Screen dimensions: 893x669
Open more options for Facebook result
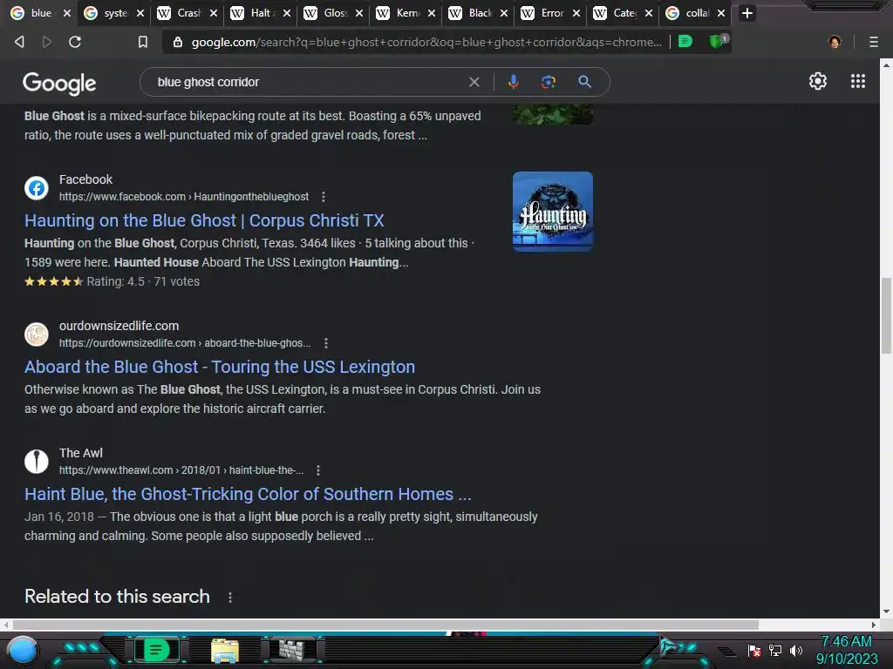pyautogui.click(x=324, y=197)
